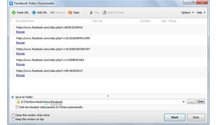Click Browse under the 1143998451663 video URL
Screen dimensions: 216x125
coord(20,64)
